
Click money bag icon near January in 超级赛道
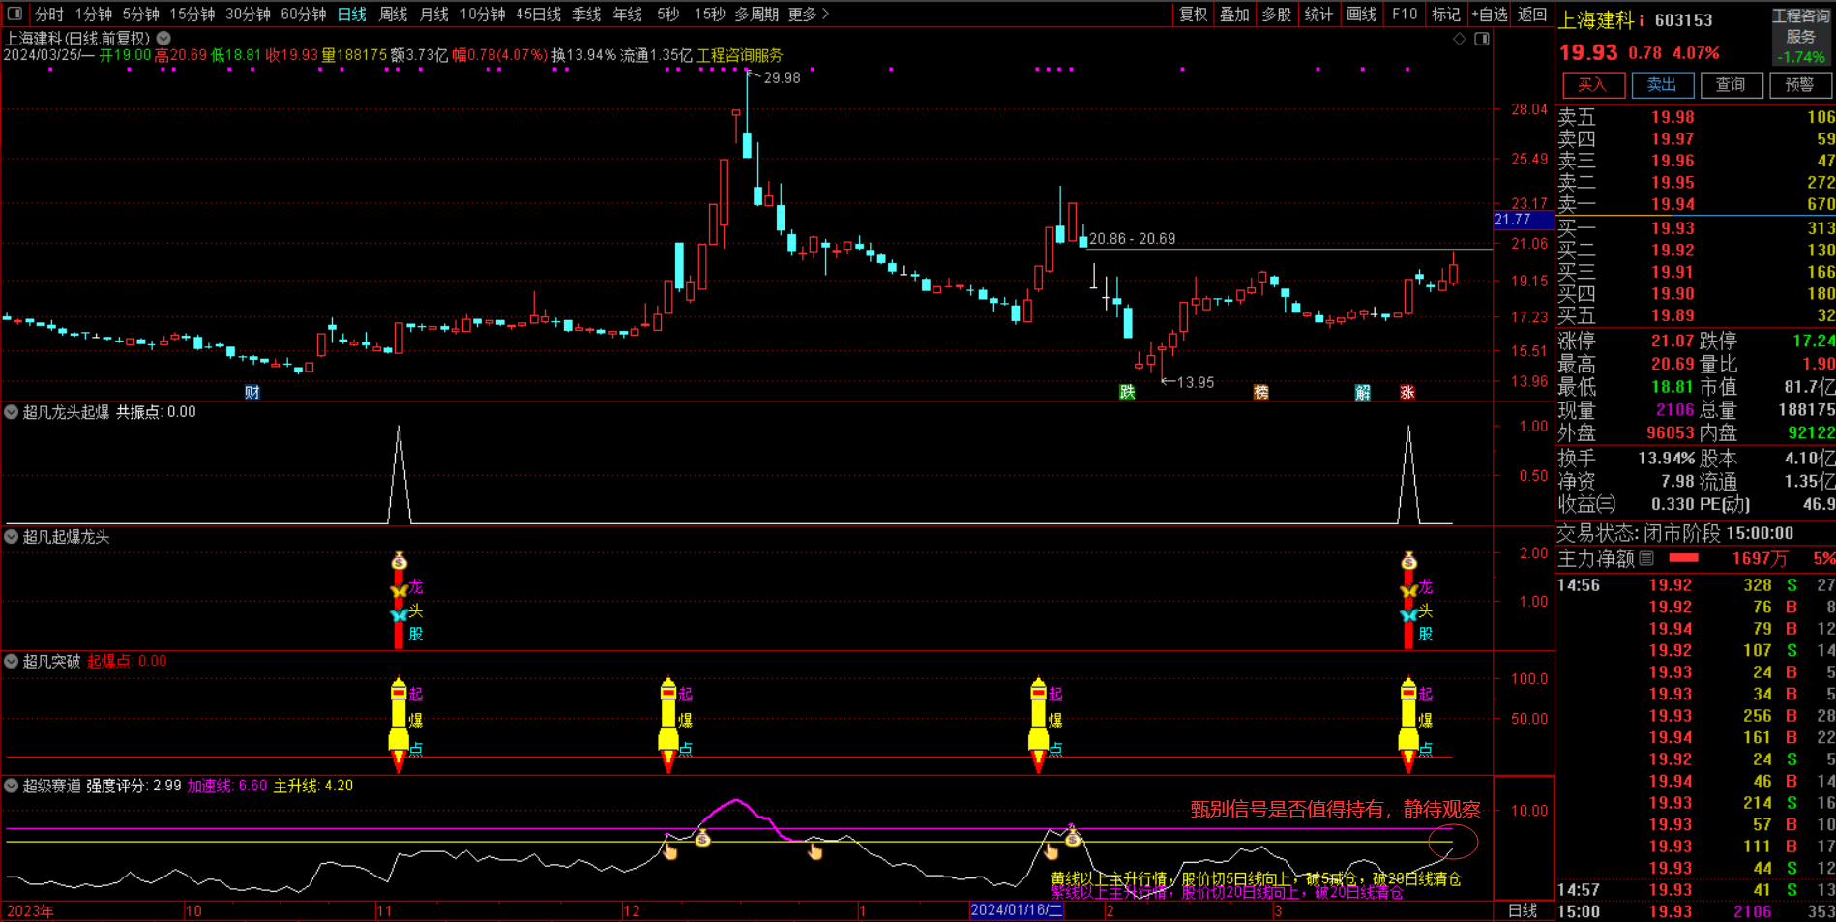point(1073,838)
